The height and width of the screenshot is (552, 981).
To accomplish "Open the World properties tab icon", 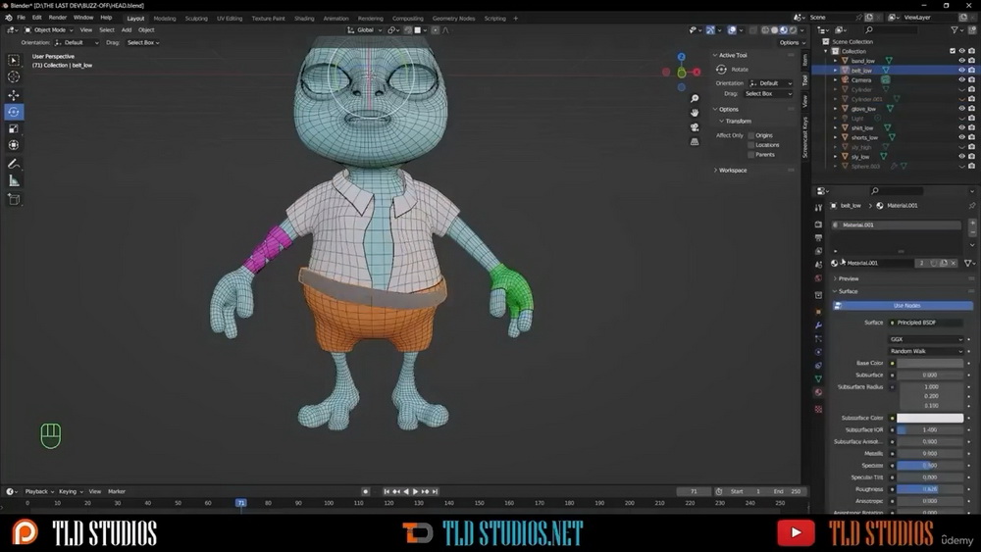I will 818,278.
